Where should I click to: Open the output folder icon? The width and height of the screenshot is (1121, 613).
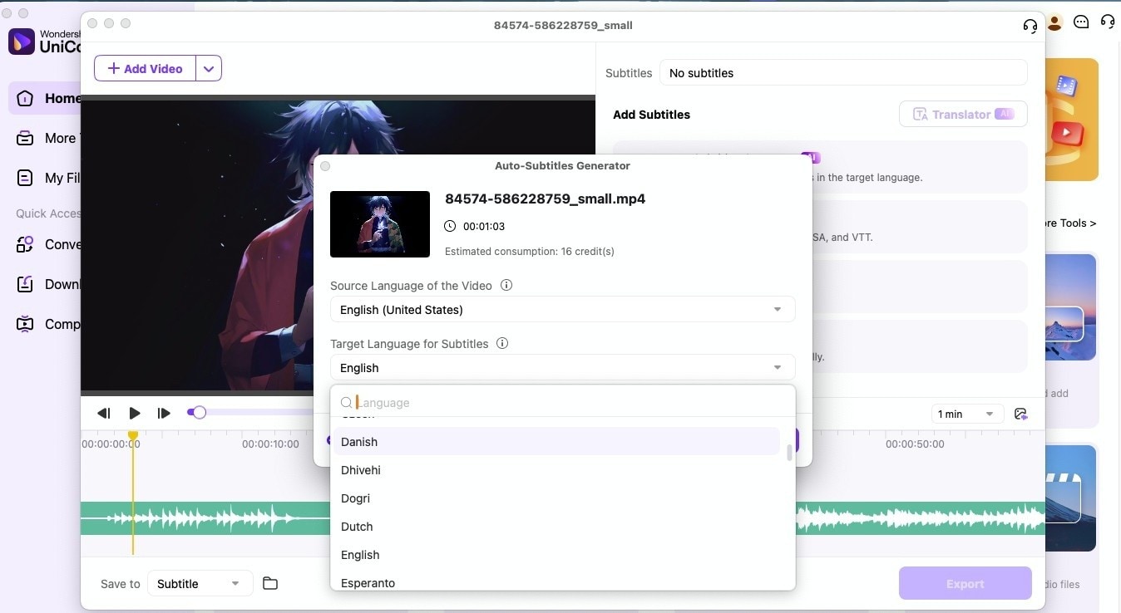(x=270, y=583)
